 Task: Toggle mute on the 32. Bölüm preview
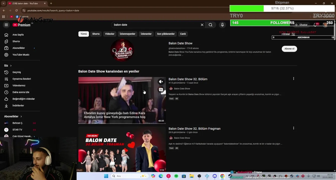[x=161, y=81]
